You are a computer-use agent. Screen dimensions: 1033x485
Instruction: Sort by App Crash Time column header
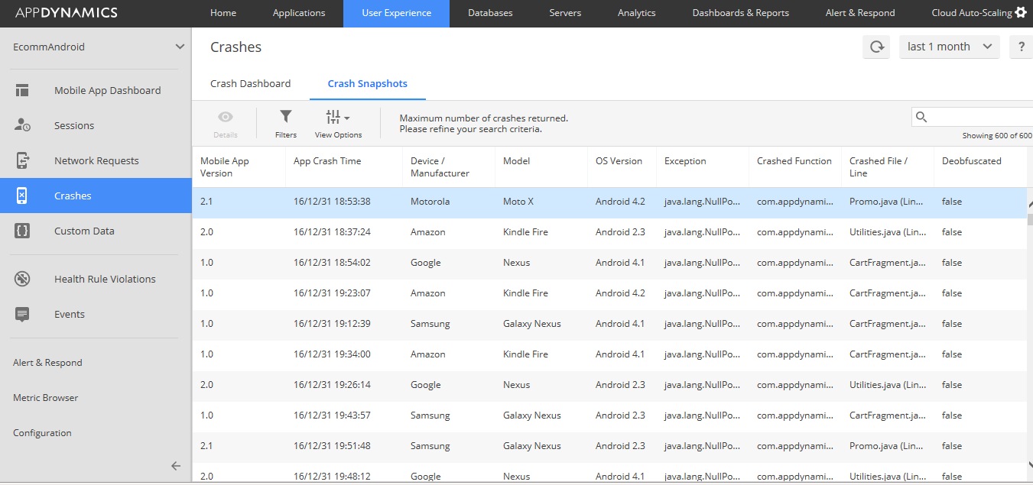[x=327, y=161]
